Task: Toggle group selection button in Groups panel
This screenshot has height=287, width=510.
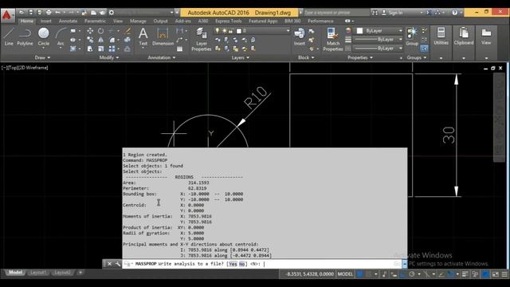Action: 424,49
